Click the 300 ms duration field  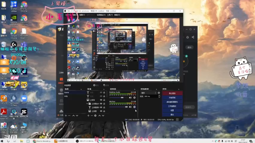pos(151,96)
